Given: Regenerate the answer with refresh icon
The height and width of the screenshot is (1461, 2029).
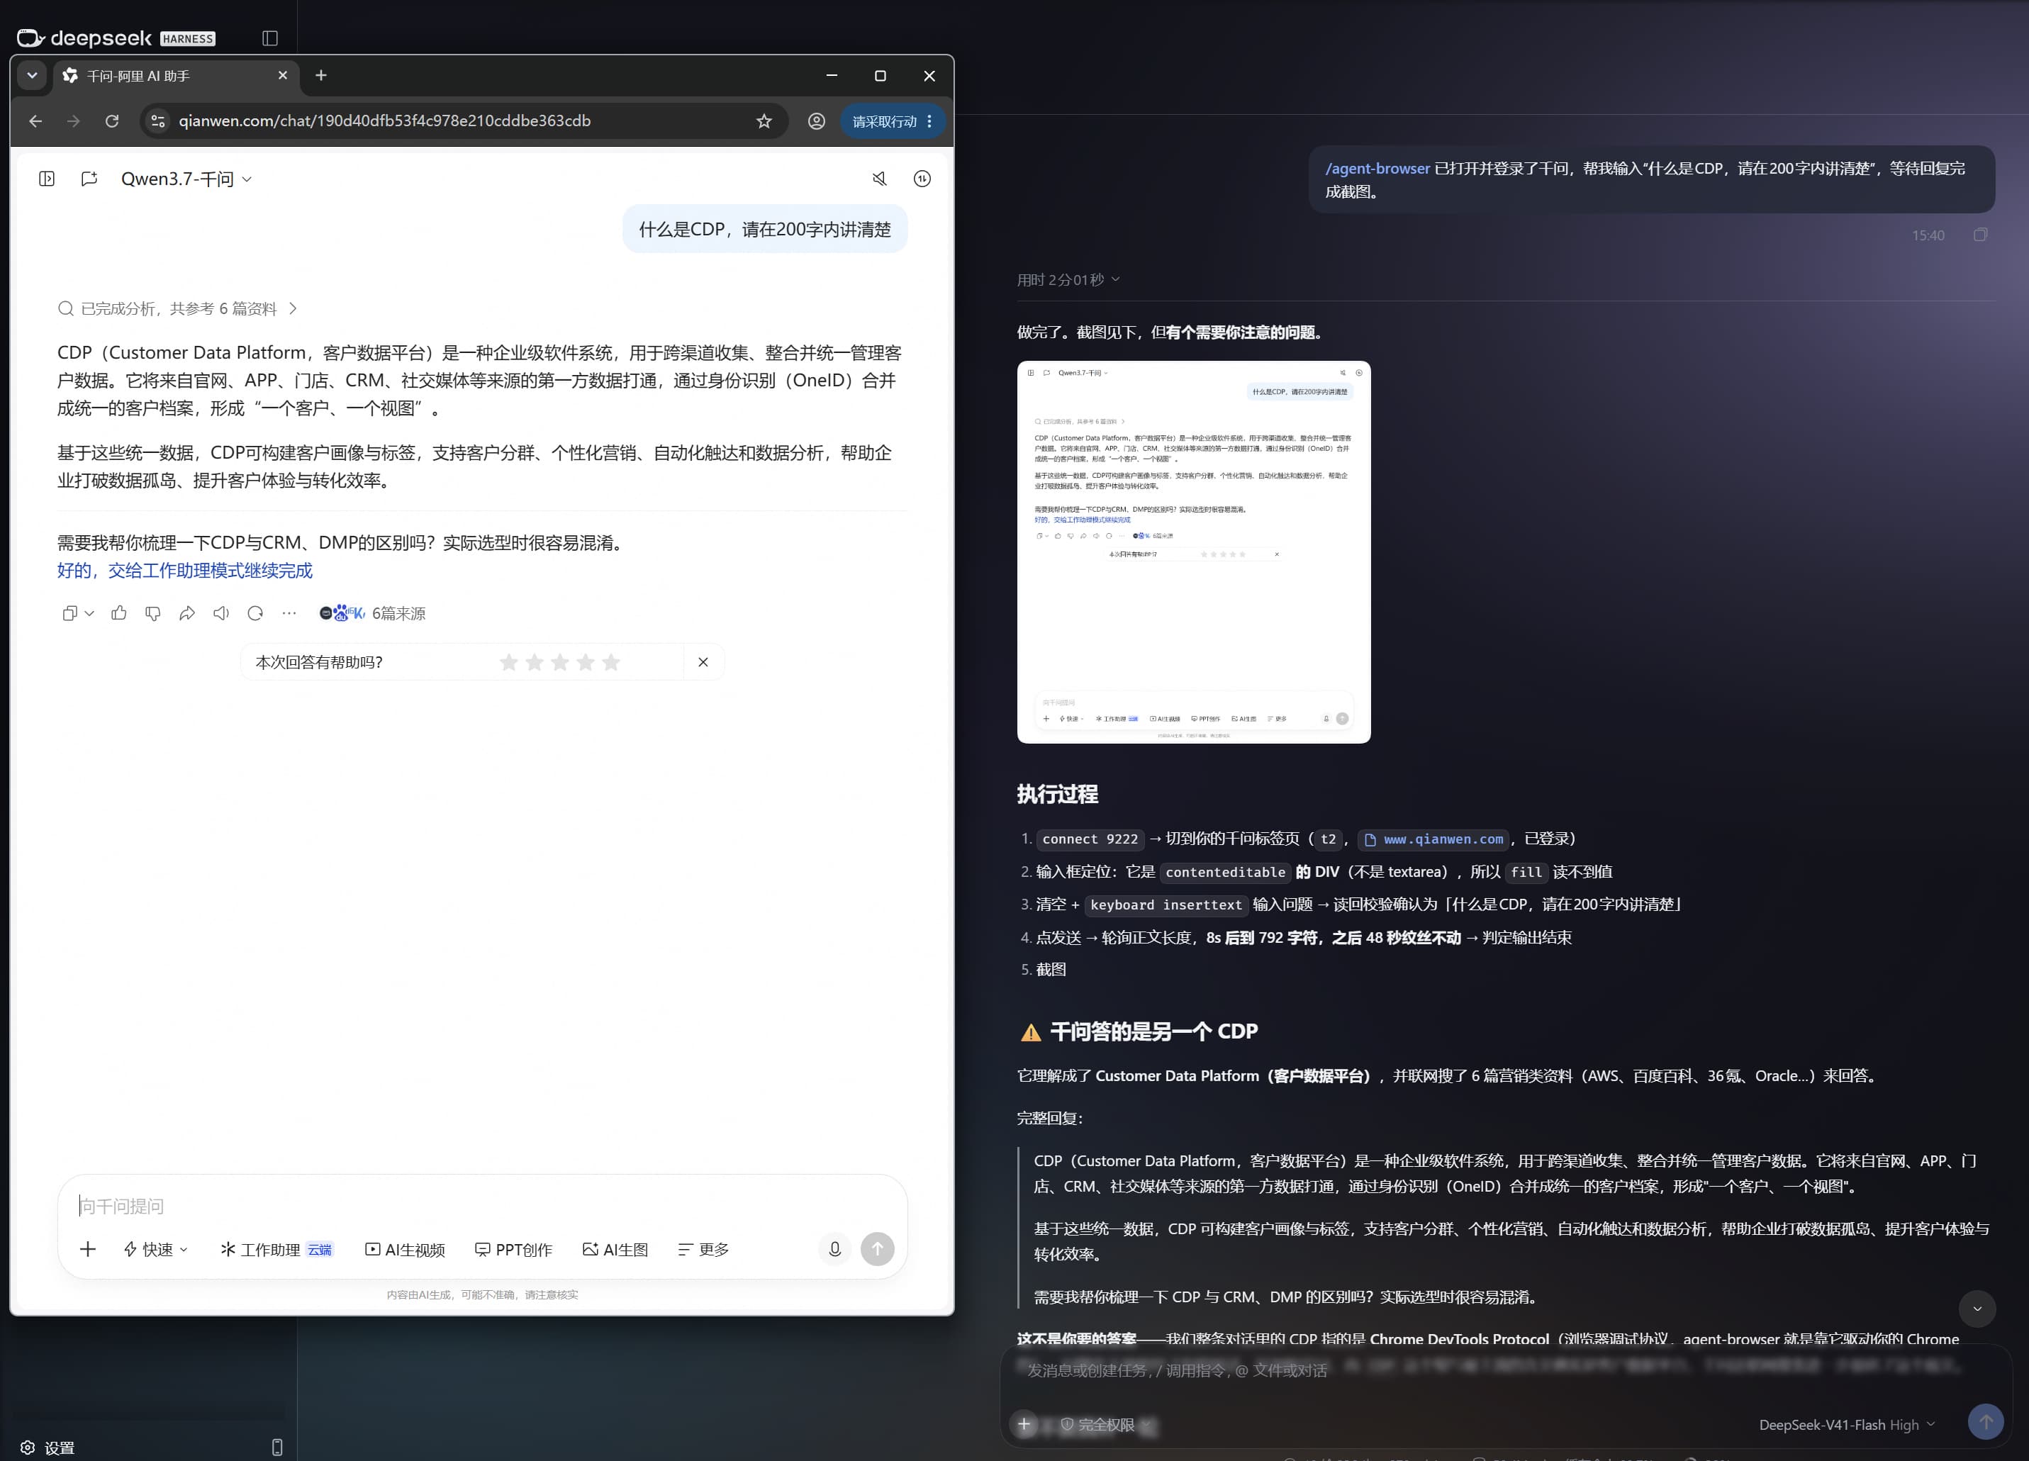Looking at the screenshot, I should (x=255, y=613).
